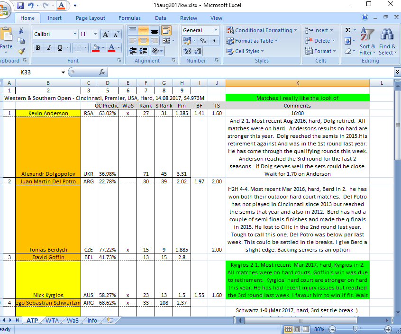Click the Paste clipboard icon
The height and width of the screenshot is (334, 401).
coord(6,35)
